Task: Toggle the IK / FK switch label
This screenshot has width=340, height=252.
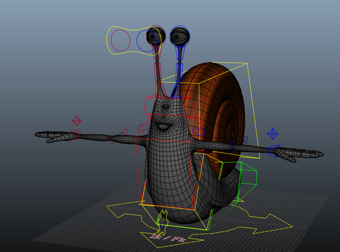Action: pyautogui.click(x=168, y=237)
